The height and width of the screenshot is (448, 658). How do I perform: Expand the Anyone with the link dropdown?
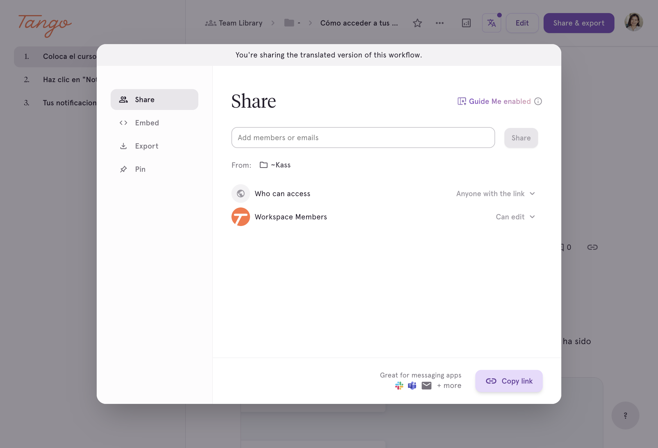[x=496, y=194]
